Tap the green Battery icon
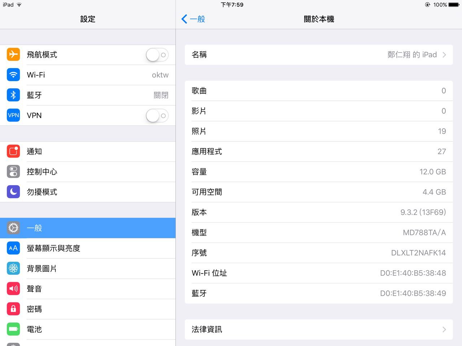 coord(13,329)
